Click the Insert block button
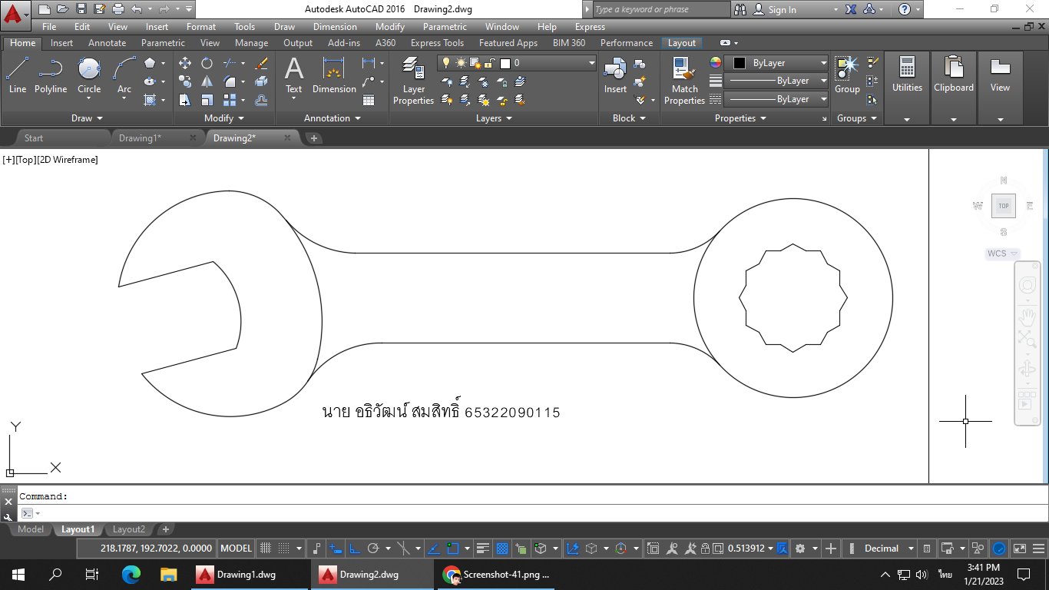The width and height of the screenshot is (1049, 590). tap(615, 75)
